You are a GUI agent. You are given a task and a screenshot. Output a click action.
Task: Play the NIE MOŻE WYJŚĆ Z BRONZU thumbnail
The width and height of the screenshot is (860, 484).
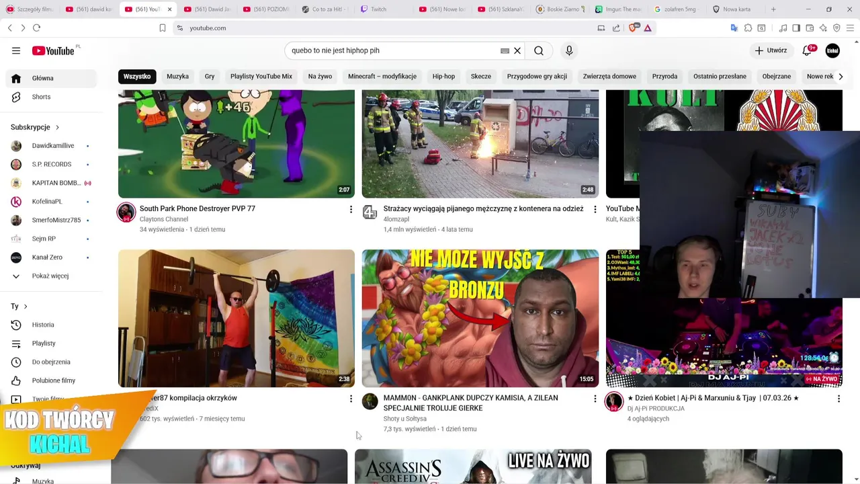pos(480,319)
